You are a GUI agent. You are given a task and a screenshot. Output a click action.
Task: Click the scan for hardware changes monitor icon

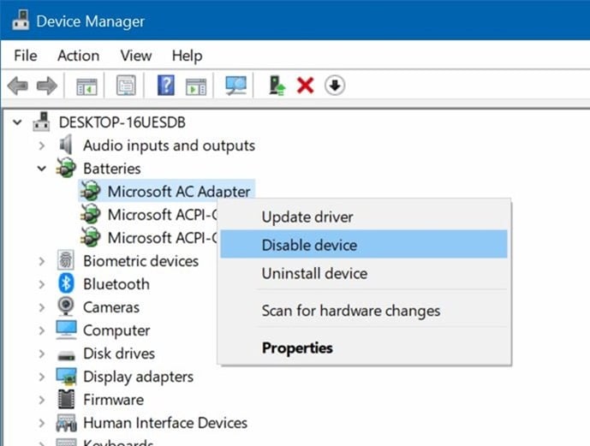click(x=236, y=86)
